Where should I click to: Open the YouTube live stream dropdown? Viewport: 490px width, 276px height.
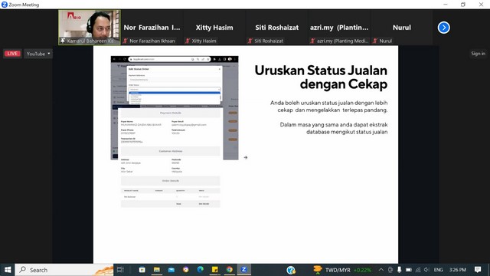tap(38, 54)
